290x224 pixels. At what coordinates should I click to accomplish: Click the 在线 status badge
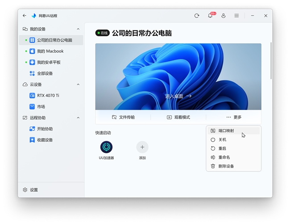click(x=103, y=33)
